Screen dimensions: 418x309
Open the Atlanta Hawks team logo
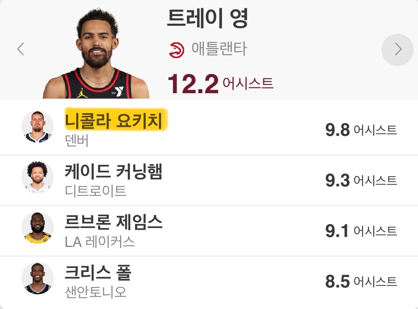[x=177, y=49]
